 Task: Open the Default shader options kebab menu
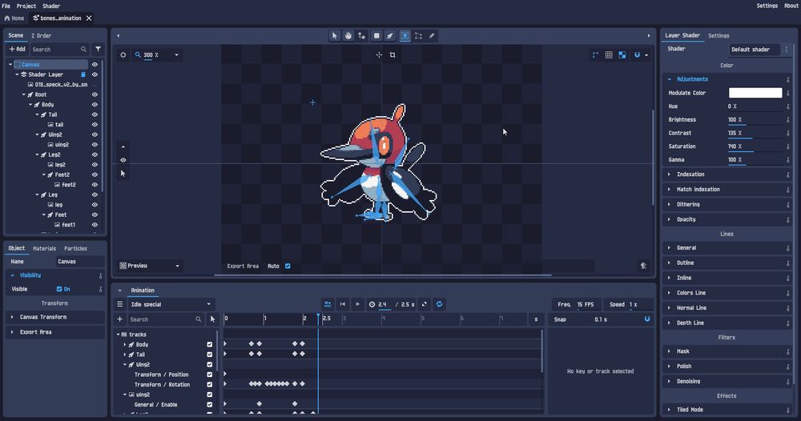(x=787, y=50)
